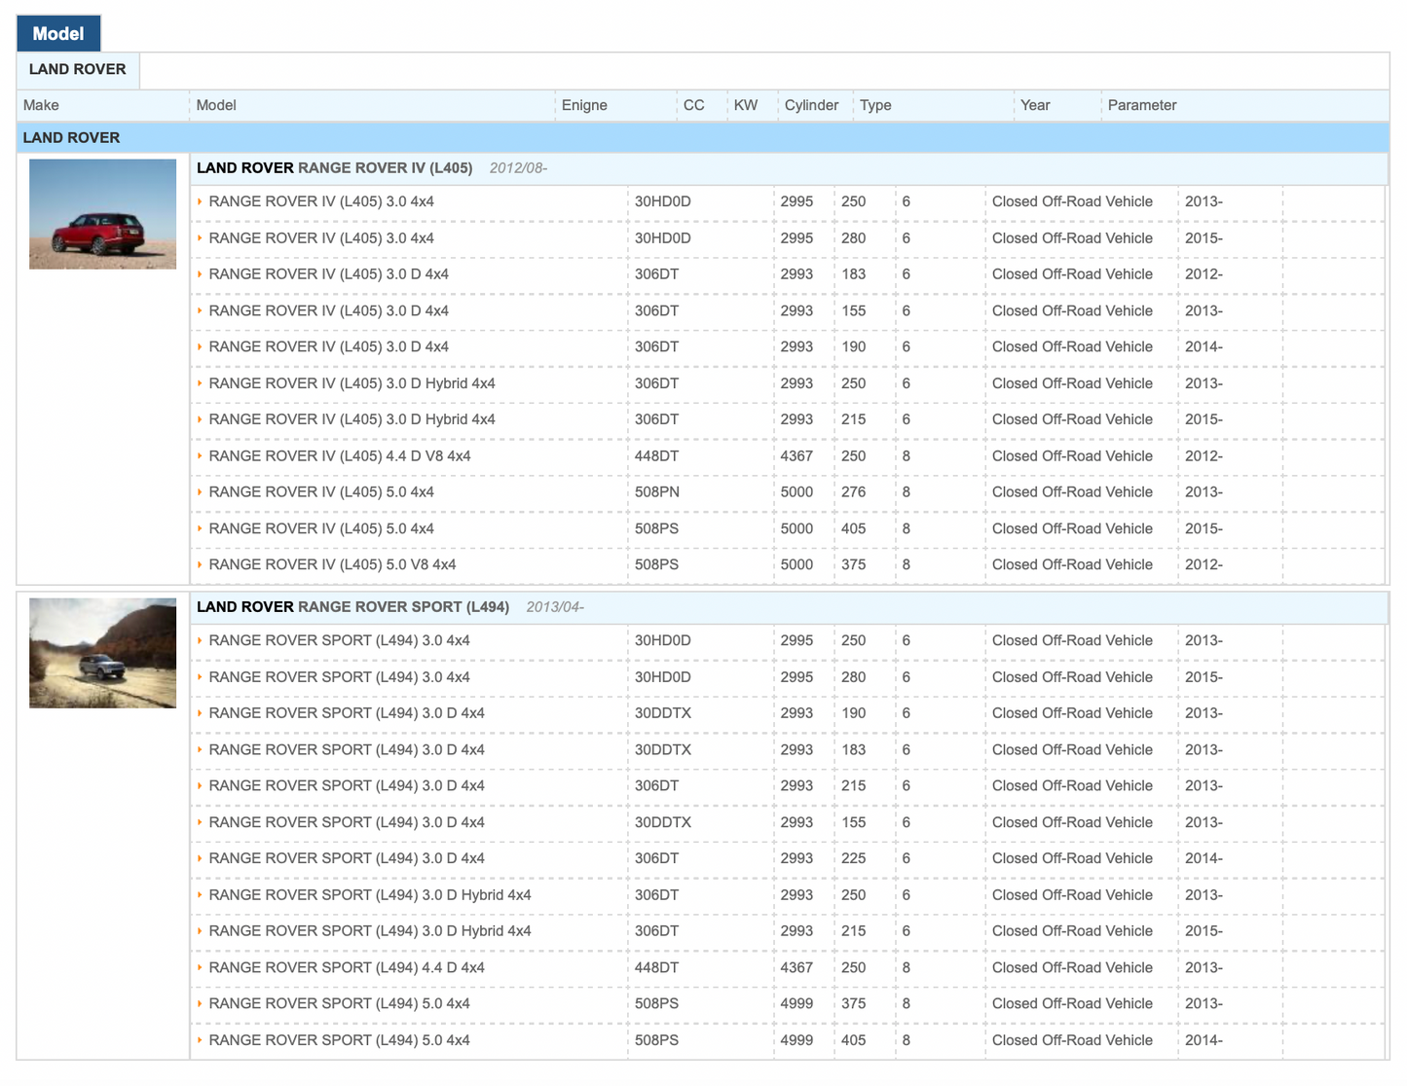
Task: Open LAND ROVER RANGE ROVER IV (L405) group header
Action: click(334, 168)
